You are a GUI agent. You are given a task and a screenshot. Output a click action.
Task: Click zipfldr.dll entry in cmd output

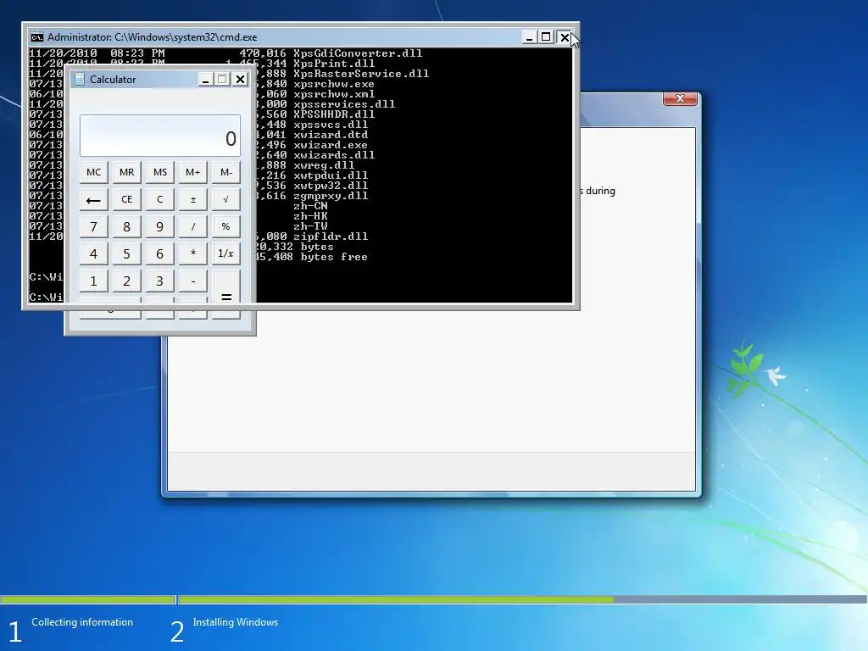(x=331, y=236)
